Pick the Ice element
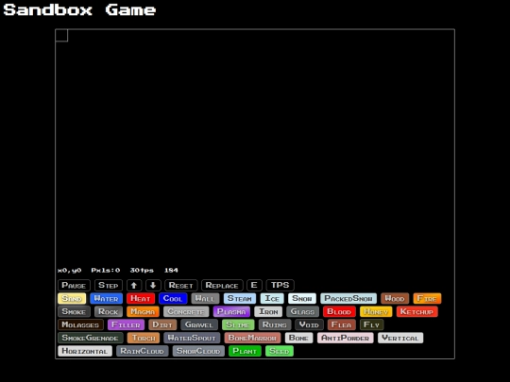This screenshot has width=510, height=382. 272,298
